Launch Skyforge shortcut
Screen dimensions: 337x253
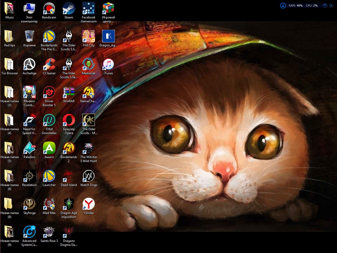(29, 206)
